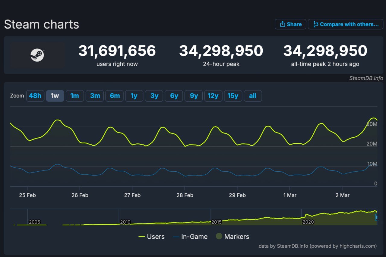
Task: Click the navigator range handle at right edge
Action: pos(376,217)
